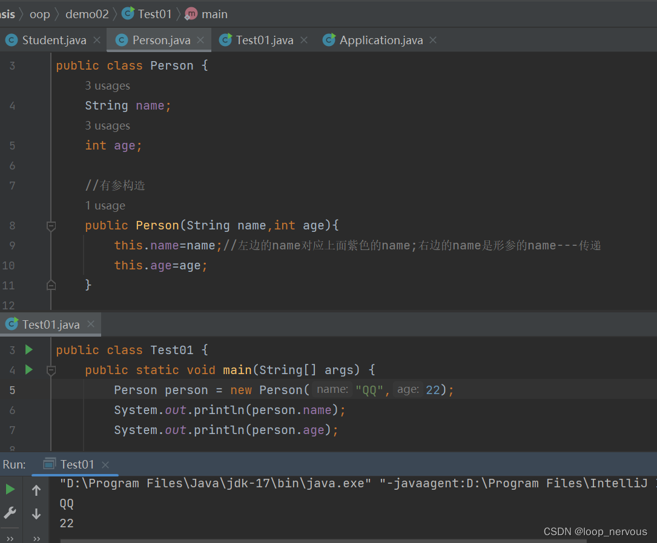Click the name: parameter hint
This screenshot has height=543, width=657.
332,390
